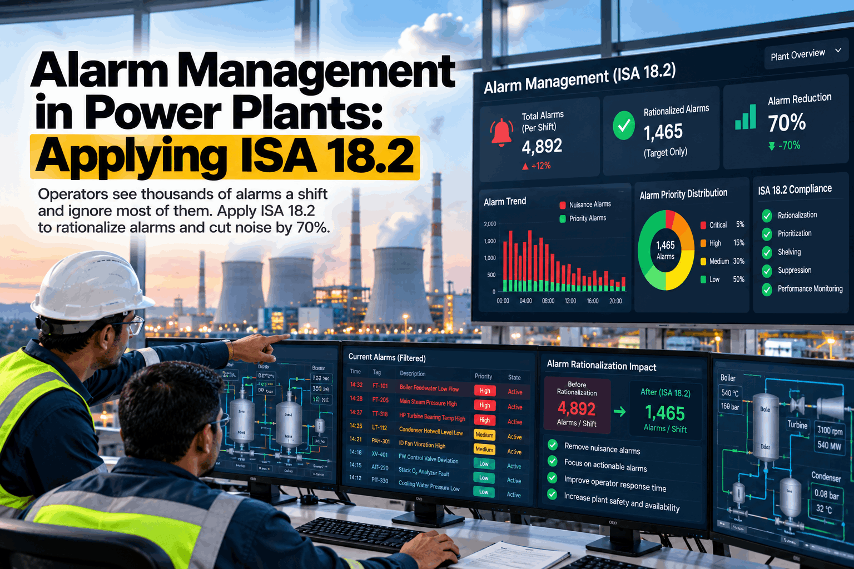Click the turbine symbol above the Turbine label
This screenshot has height=569, width=854.
pyautogui.click(x=798, y=406)
